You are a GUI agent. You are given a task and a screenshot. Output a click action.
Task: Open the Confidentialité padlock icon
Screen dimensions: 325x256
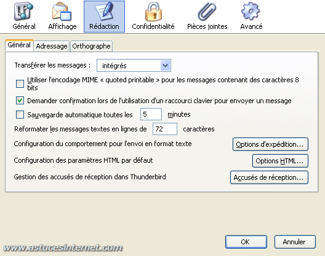pyautogui.click(x=153, y=16)
